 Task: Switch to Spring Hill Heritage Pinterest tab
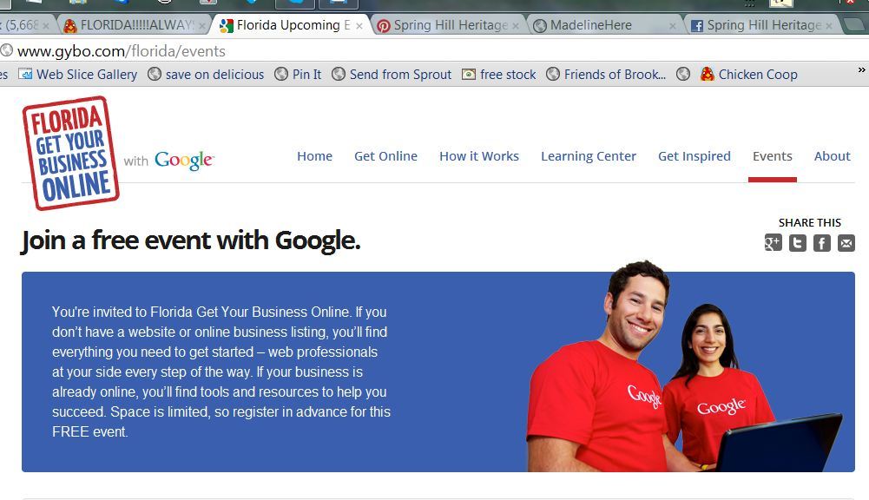[x=448, y=25]
